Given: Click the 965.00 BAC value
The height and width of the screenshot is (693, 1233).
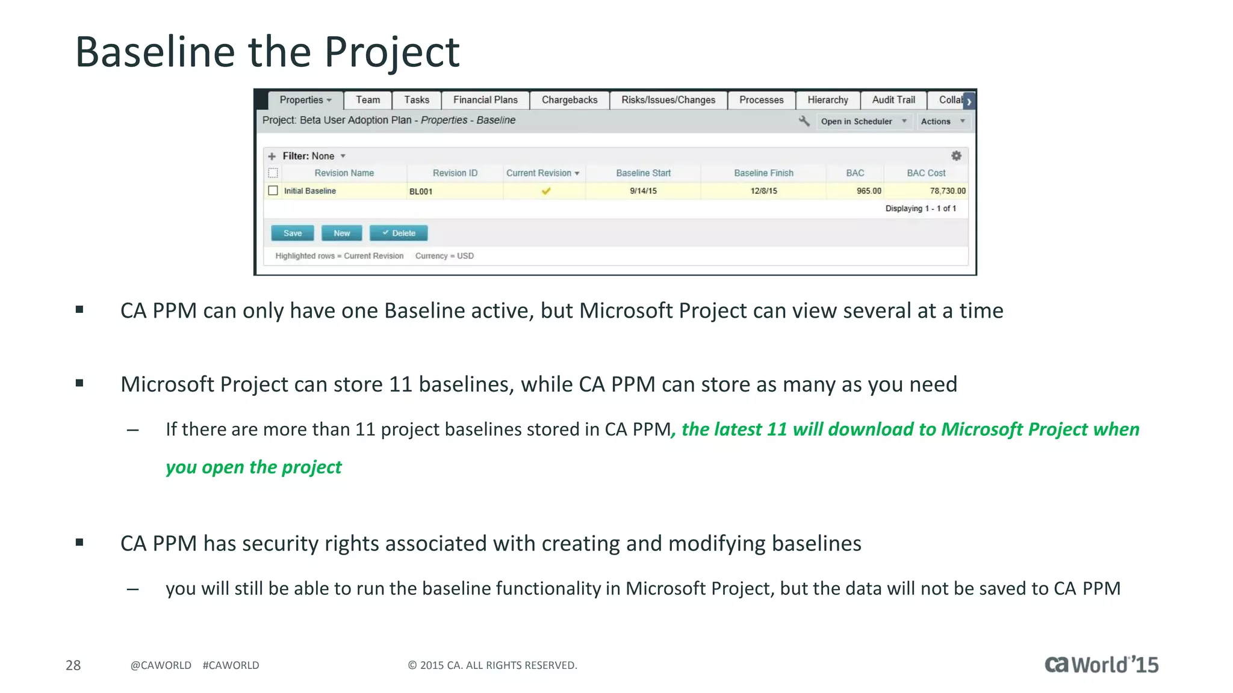Looking at the screenshot, I should 869,191.
